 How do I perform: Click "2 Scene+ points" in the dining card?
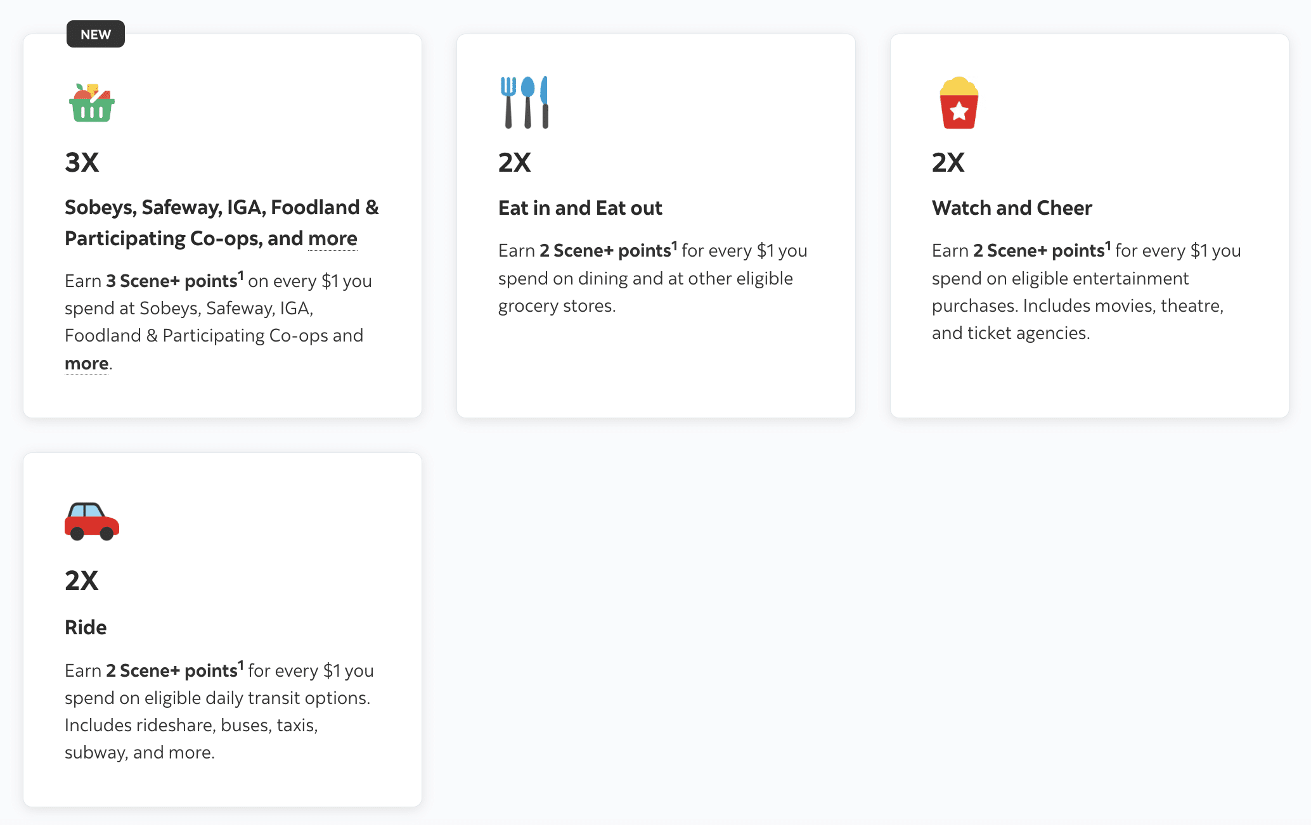click(x=605, y=251)
